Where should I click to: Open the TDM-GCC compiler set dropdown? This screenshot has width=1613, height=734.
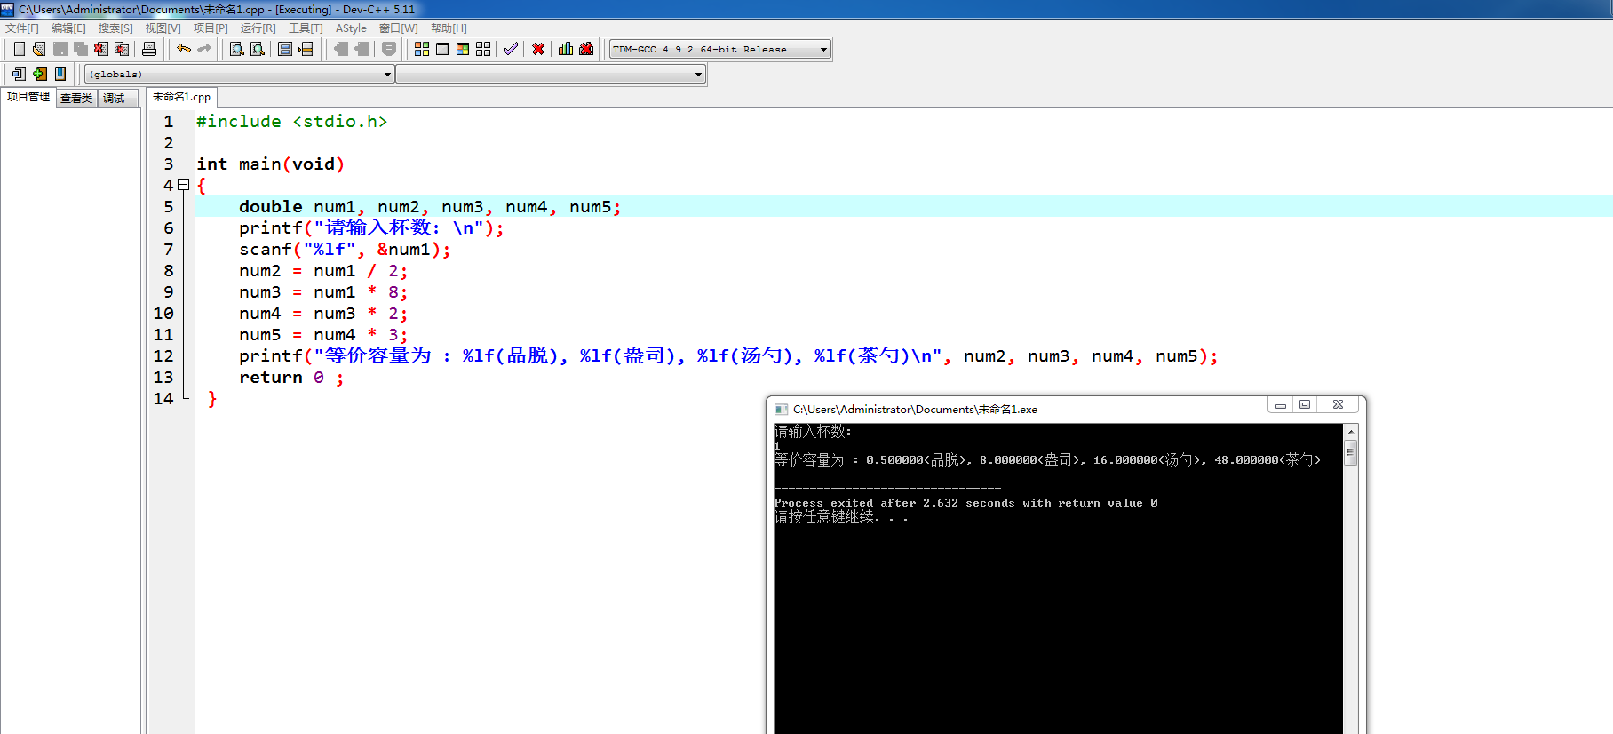tap(720, 50)
